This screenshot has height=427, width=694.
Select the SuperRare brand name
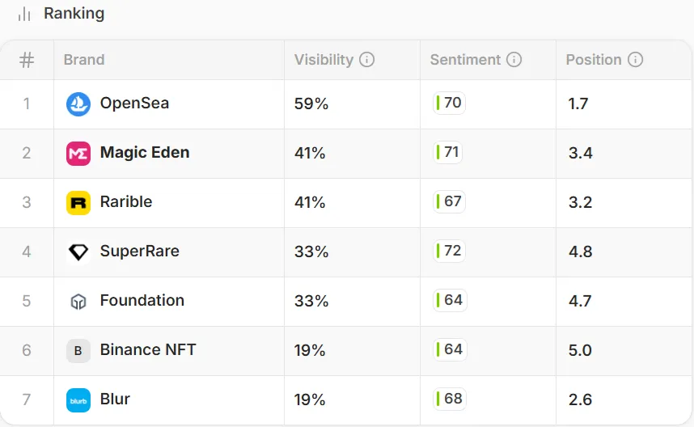tap(139, 251)
